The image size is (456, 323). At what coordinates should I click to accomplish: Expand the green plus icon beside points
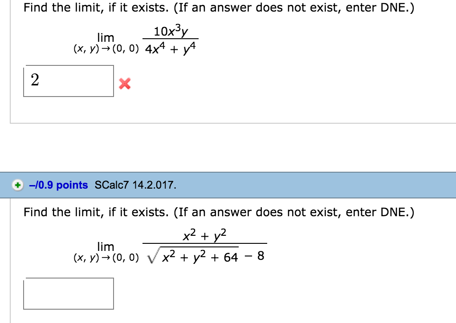coord(17,185)
